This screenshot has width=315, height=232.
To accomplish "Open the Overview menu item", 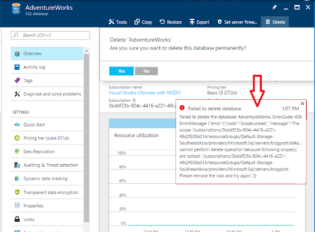I will (47, 54).
